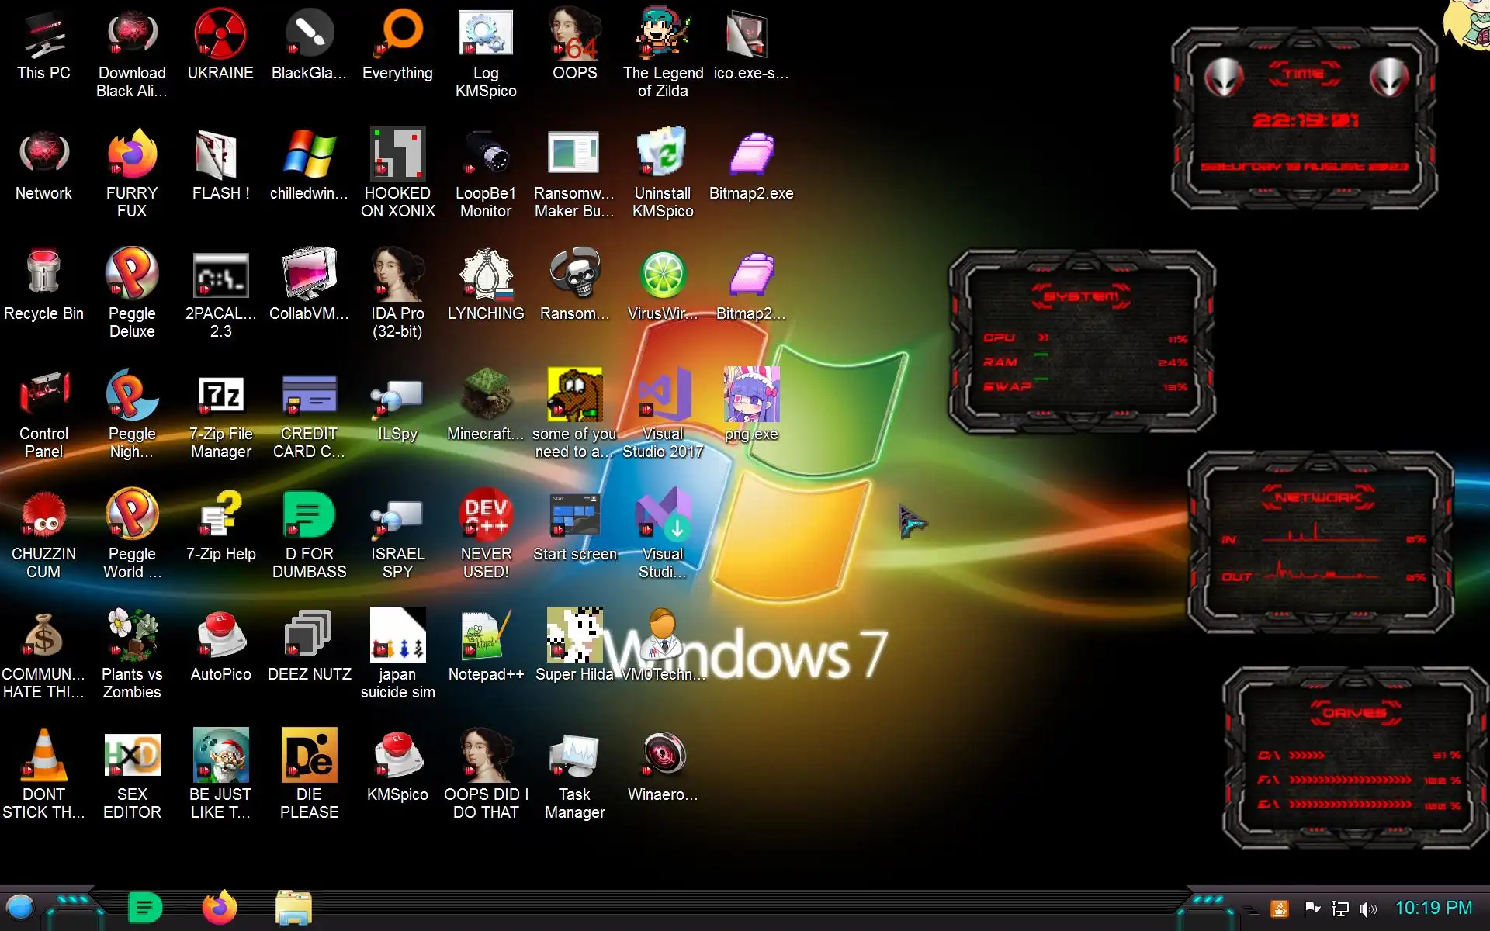Click the Action Center flag tray icon

[1312, 909]
